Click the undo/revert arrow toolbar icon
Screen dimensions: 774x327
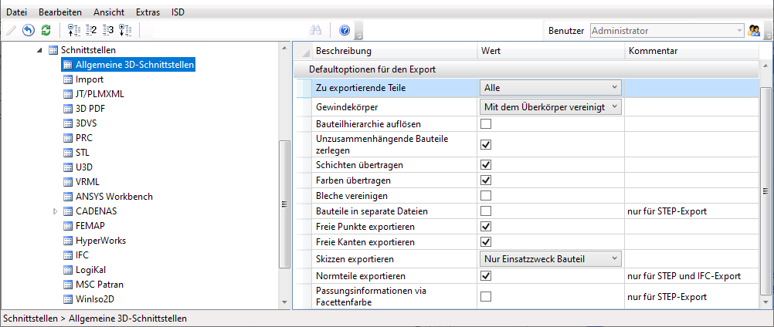(x=29, y=31)
